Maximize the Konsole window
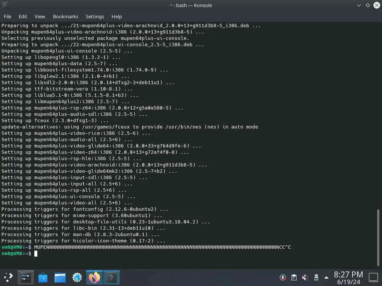Screen dimensions: 382x286 [x=367, y=5]
